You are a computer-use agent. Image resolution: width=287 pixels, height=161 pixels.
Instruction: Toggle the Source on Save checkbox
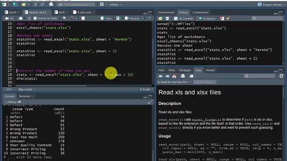35,18
